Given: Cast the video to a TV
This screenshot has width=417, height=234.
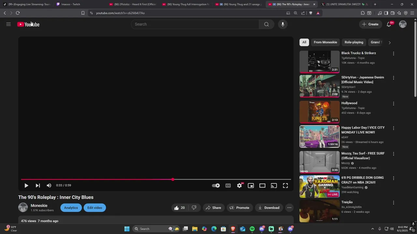Looking at the screenshot, I should [x=274, y=186].
